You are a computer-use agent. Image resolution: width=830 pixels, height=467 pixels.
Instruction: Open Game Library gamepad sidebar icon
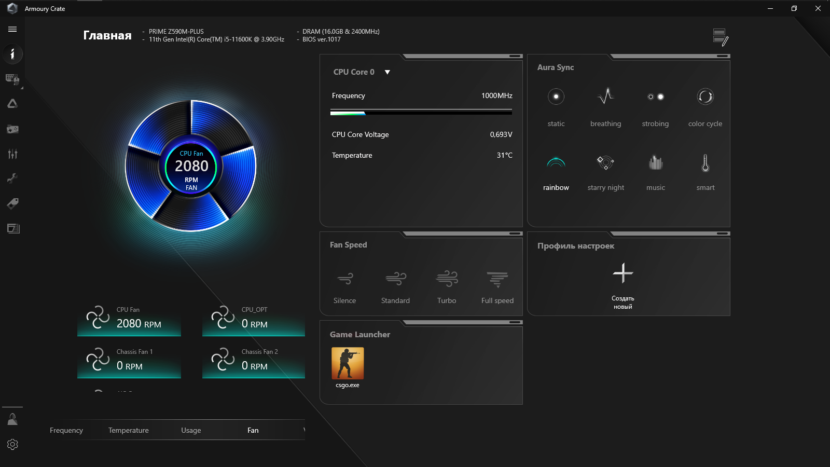tap(12, 129)
